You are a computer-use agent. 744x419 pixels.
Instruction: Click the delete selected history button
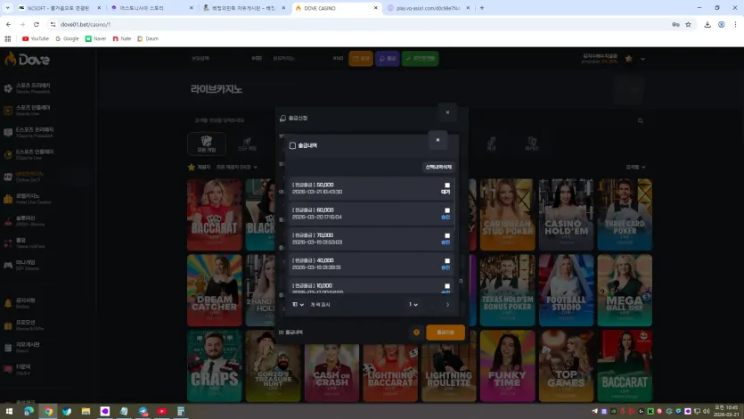(x=438, y=167)
